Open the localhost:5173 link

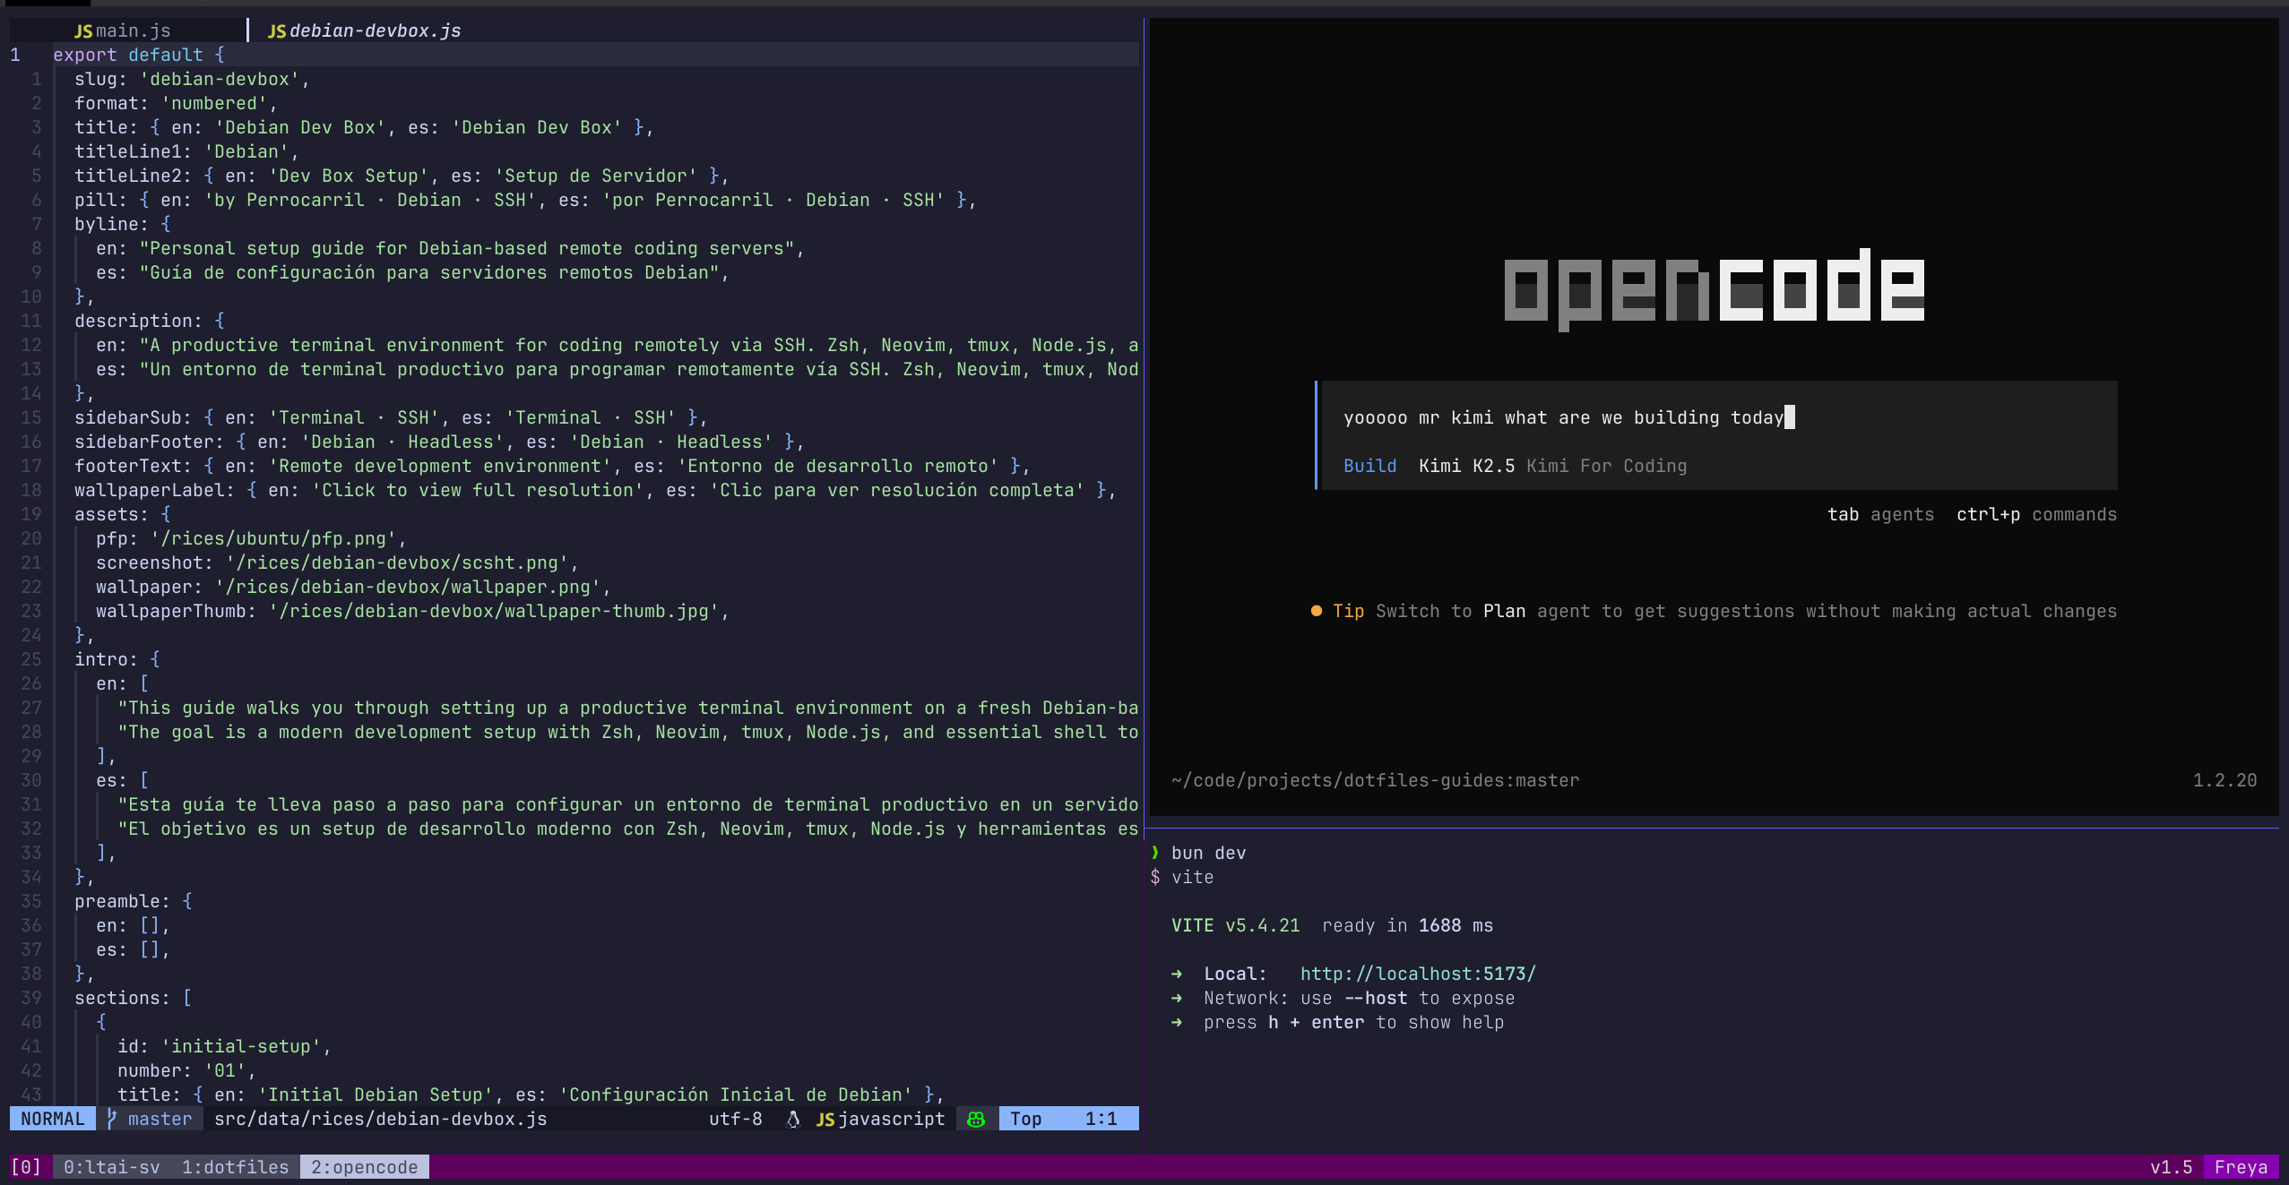coord(1418,974)
